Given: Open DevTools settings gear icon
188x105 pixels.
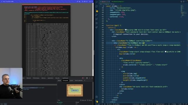Looking at the screenshot, I should click(x=87, y=78).
